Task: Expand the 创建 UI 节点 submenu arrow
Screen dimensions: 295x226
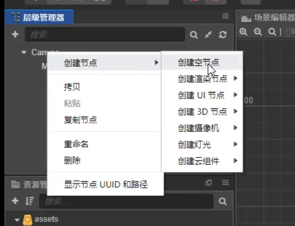Action: 236,95
